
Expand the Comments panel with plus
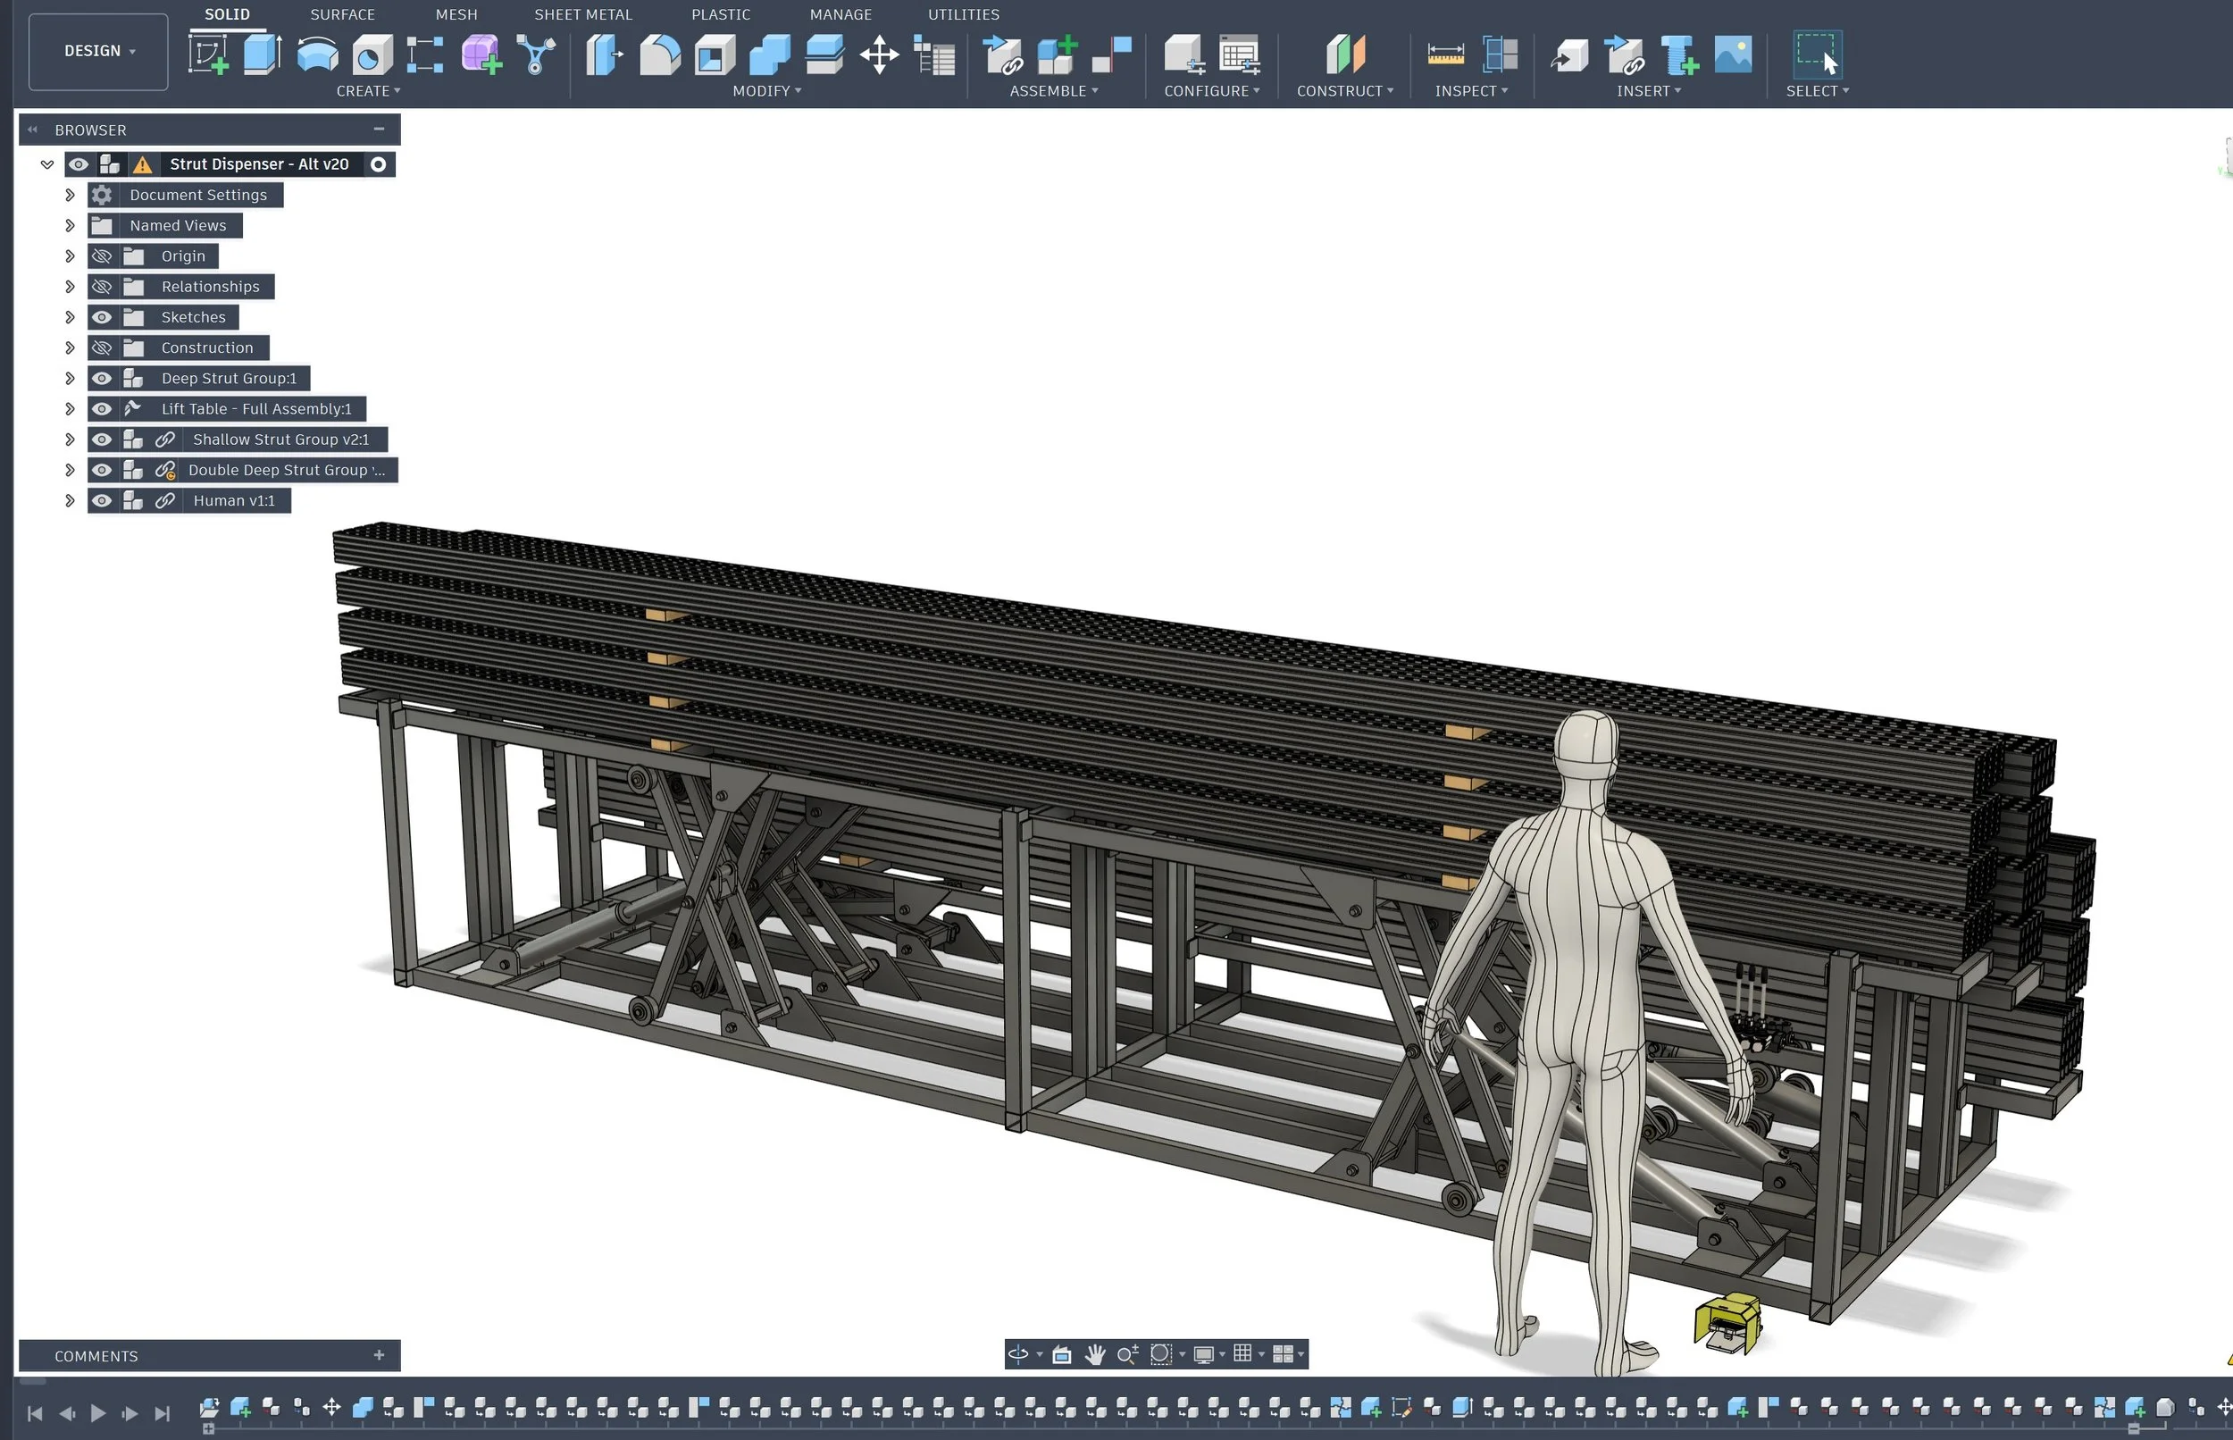pos(379,1355)
